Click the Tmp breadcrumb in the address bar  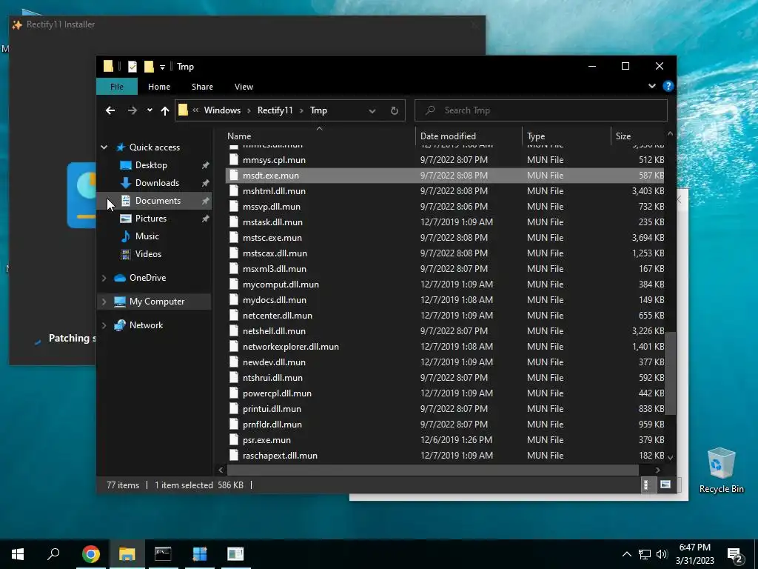tap(318, 110)
